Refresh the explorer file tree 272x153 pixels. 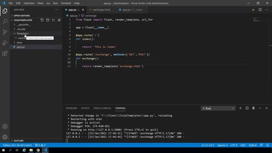click(54, 20)
